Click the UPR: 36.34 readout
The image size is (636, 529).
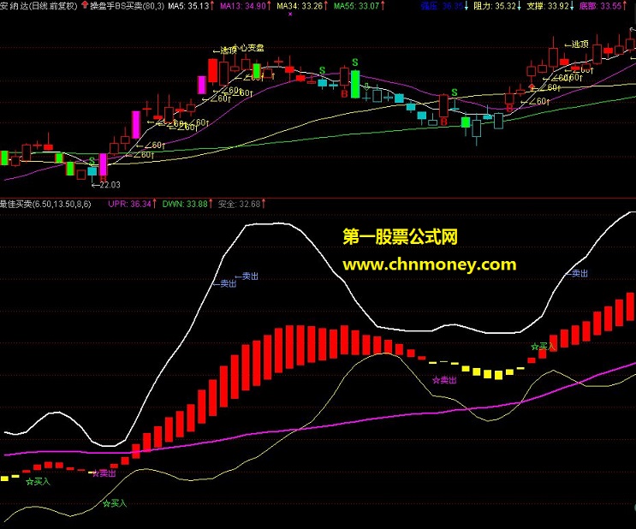132,204
